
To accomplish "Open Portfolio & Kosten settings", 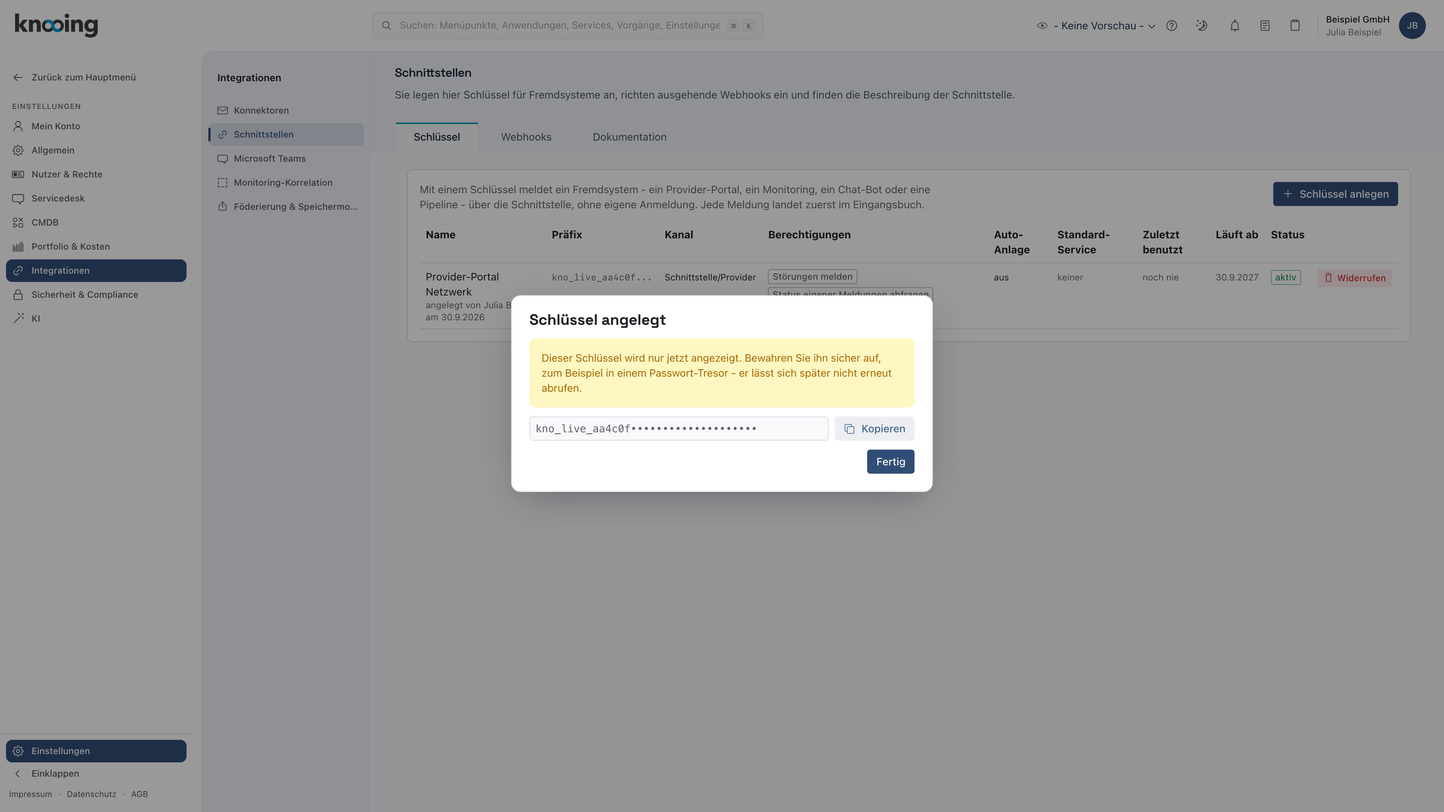I will 96,247.
